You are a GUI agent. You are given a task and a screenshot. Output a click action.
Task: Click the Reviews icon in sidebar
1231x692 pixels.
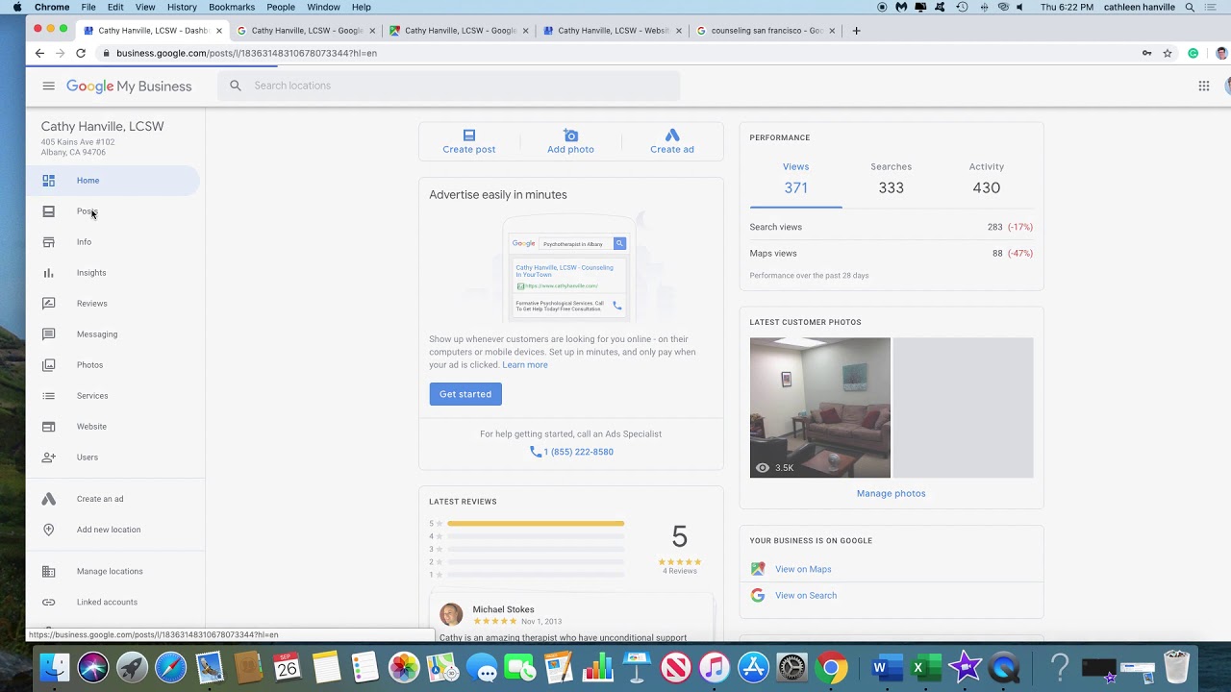[x=48, y=304]
